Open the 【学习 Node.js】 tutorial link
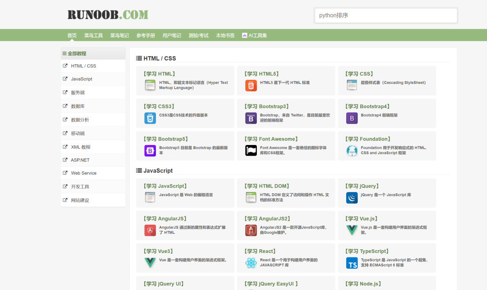 pos(363,284)
